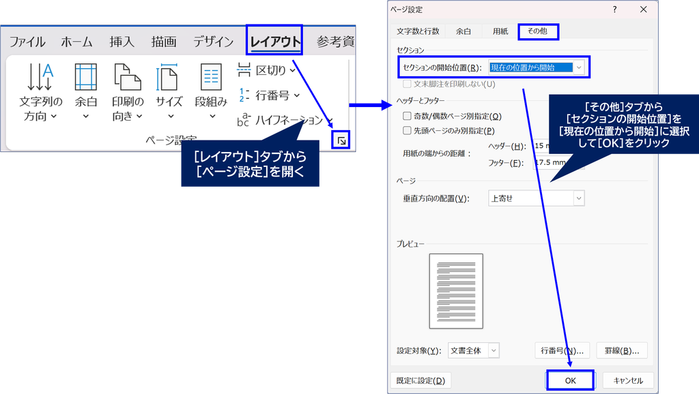Click the OK button
The height and width of the screenshot is (394, 699).
[x=571, y=380]
